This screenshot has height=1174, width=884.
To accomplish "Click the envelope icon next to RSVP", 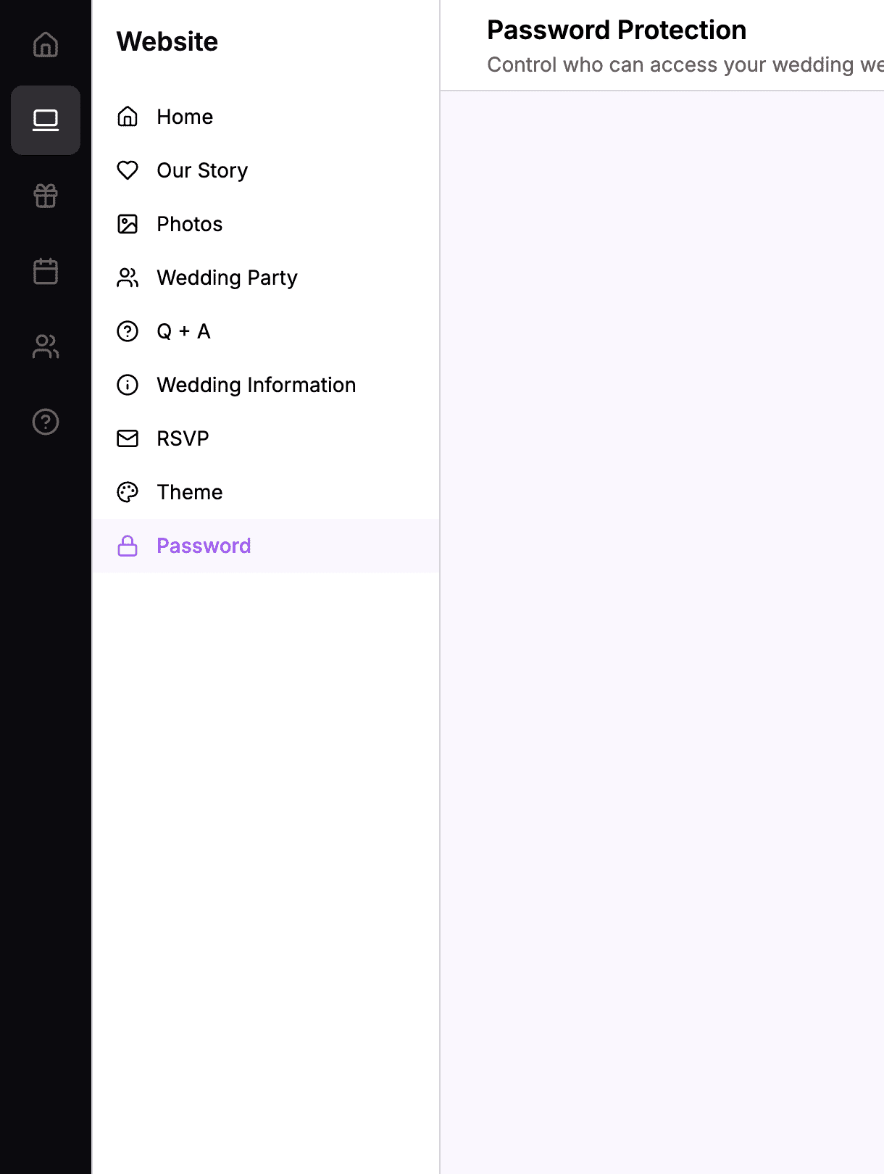I will click(128, 438).
